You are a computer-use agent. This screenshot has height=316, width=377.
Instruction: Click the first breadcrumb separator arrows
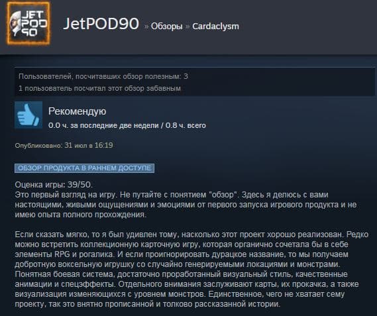(146, 26)
